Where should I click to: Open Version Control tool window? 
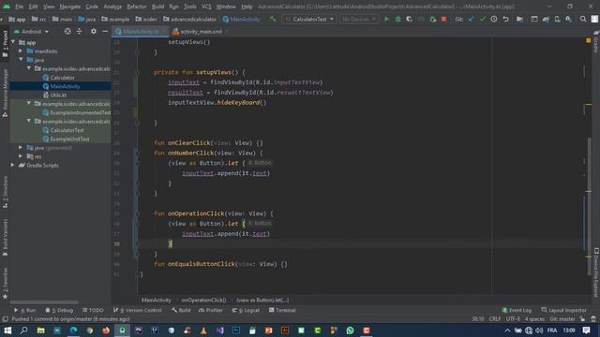(x=138, y=310)
